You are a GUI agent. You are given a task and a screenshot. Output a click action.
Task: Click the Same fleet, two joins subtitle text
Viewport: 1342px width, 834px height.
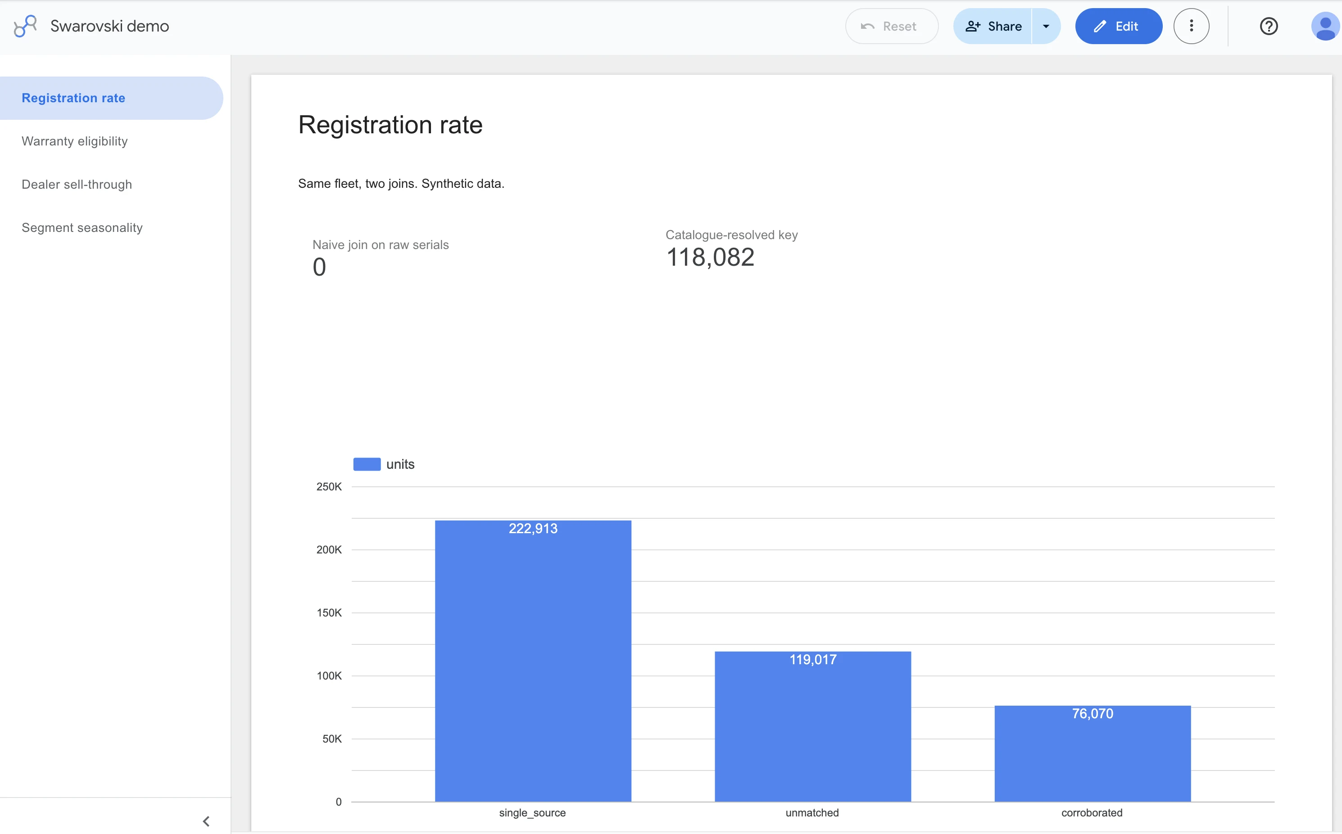click(x=401, y=183)
